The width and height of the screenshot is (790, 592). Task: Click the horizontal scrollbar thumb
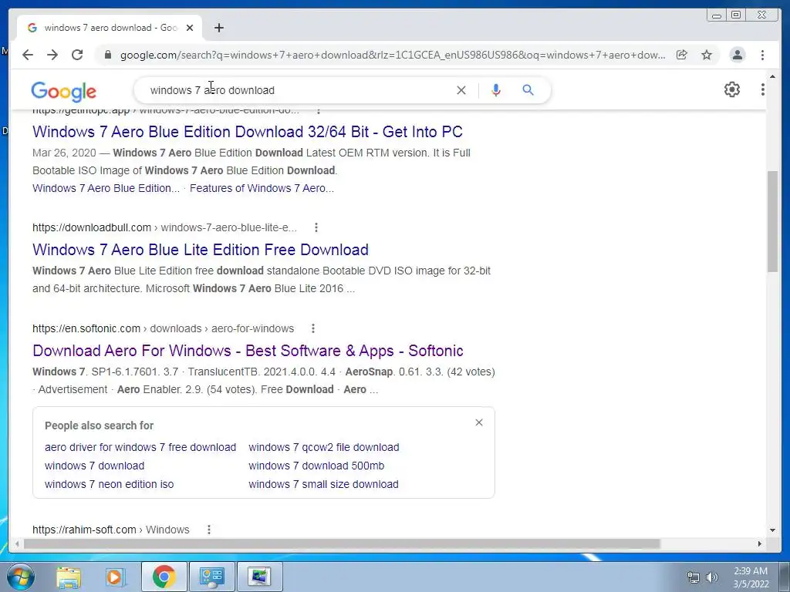pos(342,543)
